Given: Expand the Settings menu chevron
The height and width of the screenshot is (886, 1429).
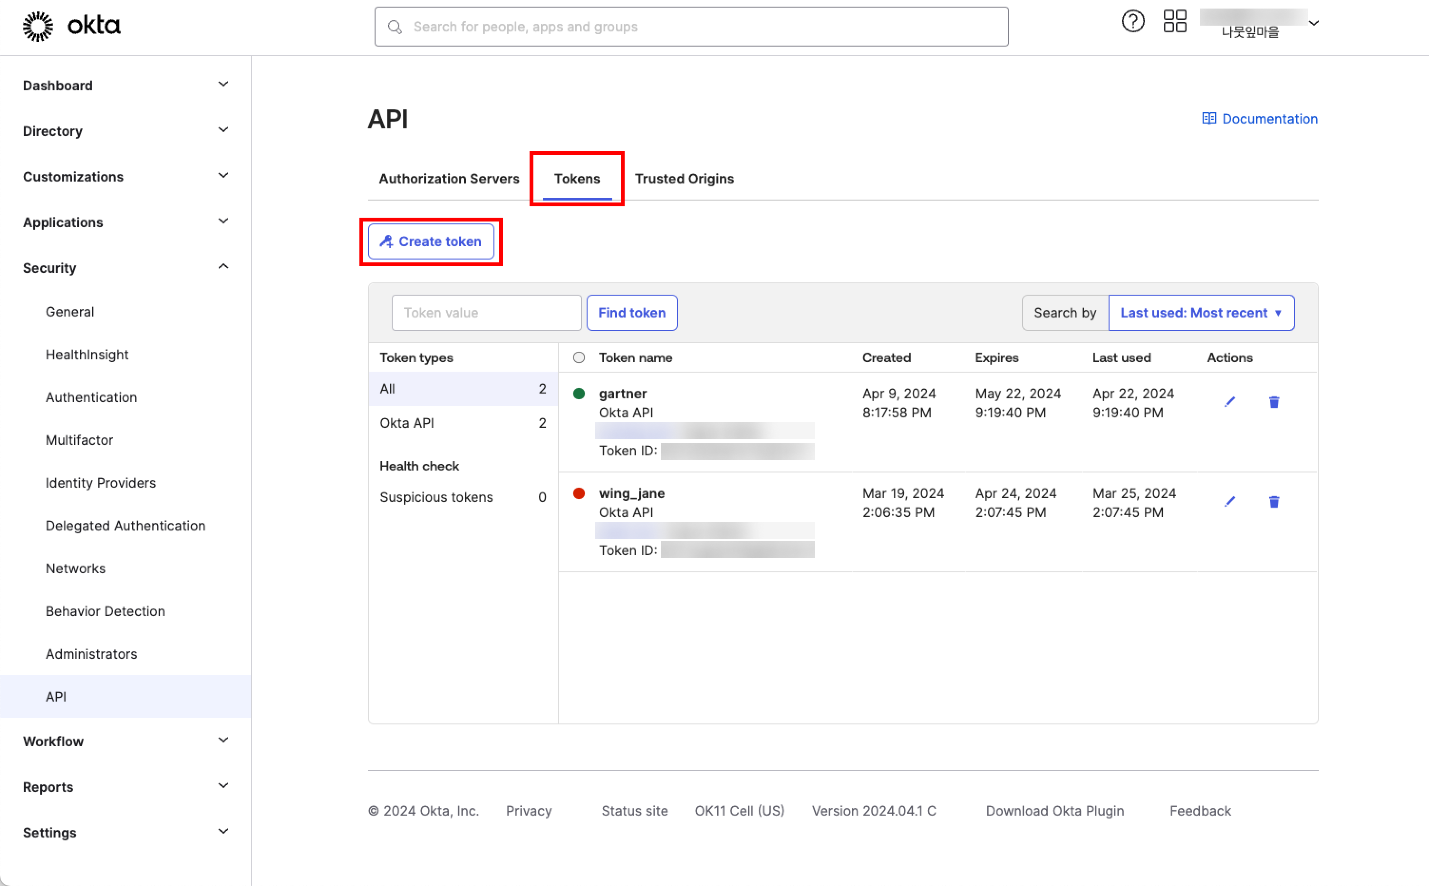Looking at the screenshot, I should [223, 831].
